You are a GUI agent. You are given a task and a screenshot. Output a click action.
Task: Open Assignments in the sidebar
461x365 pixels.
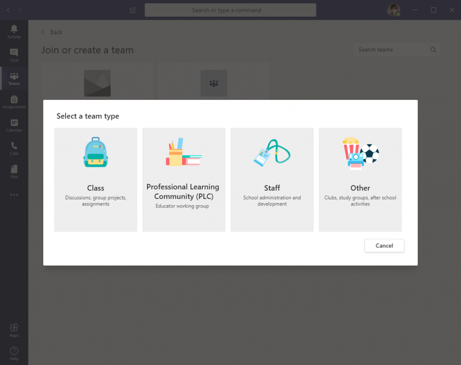14,102
